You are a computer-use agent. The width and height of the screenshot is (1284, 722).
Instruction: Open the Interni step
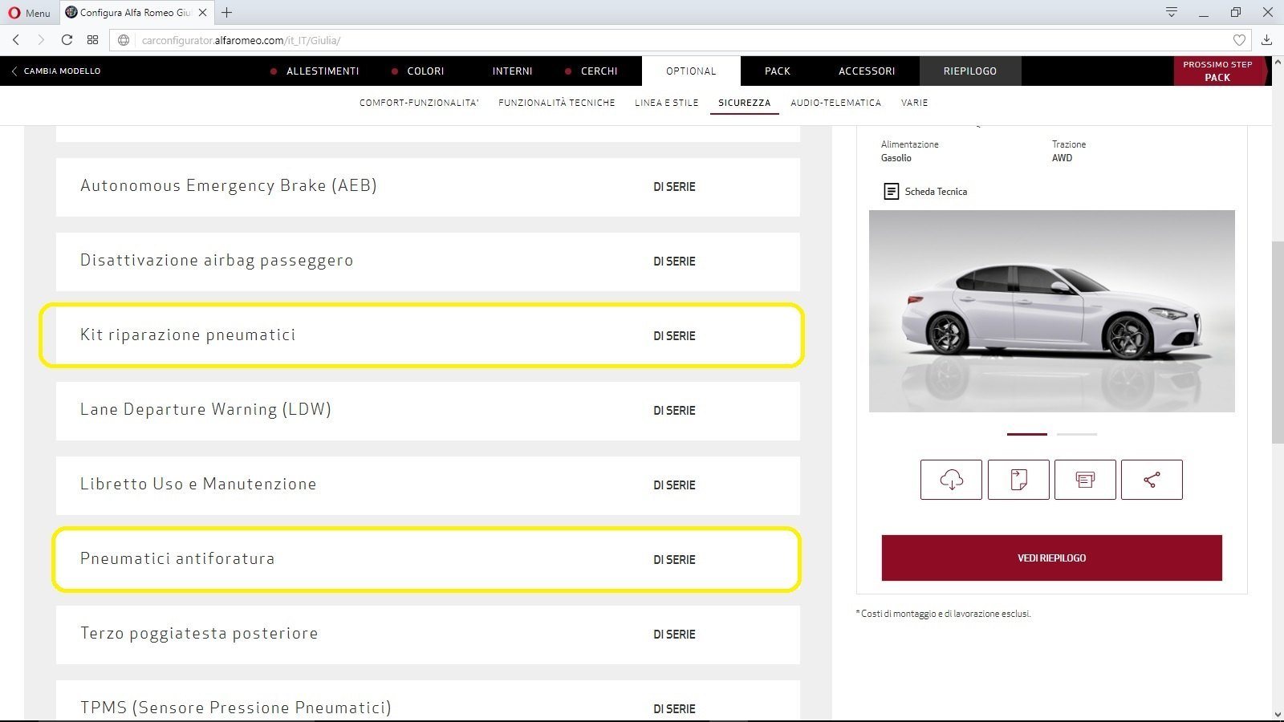[x=512, y=71]
